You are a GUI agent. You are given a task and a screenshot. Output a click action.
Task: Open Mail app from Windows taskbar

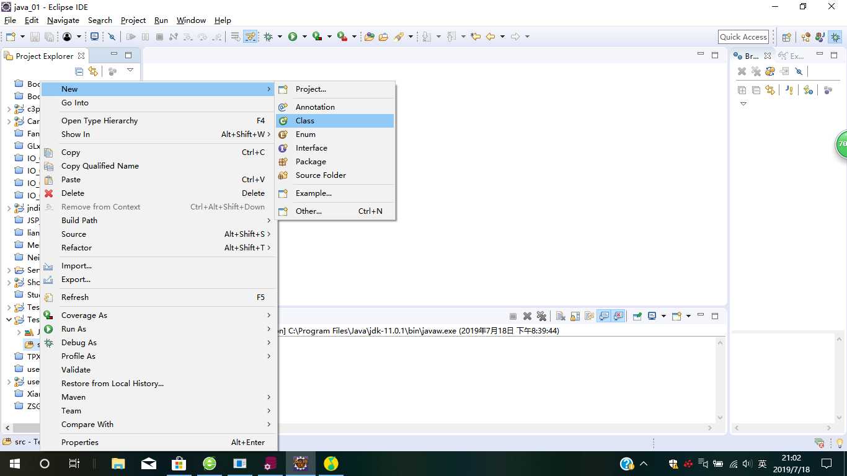pos(149,463)
